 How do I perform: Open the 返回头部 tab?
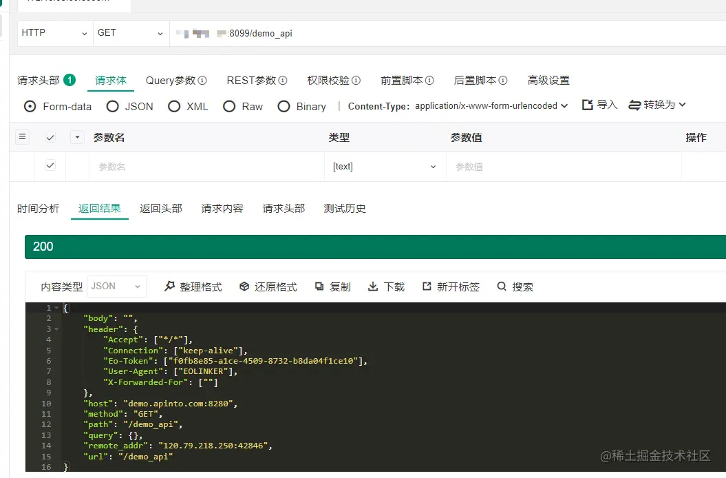(161, 208)
